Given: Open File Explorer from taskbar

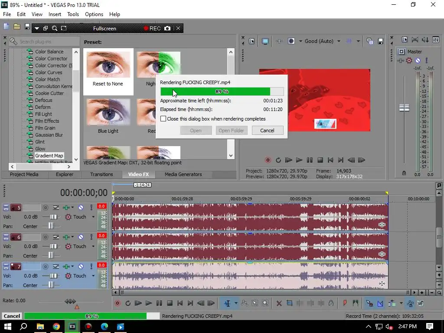Looking at the screenshot, I should 40,326.
